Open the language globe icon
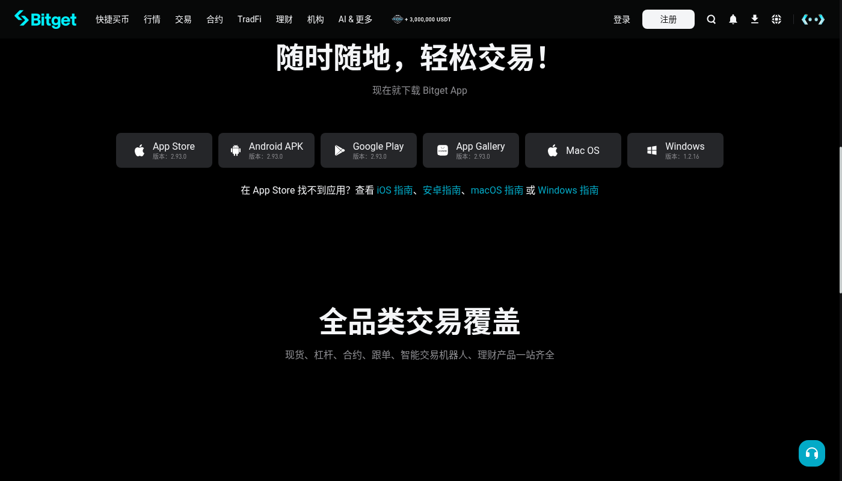Viewport: 842px width, 481px height. tap(776, 19)
